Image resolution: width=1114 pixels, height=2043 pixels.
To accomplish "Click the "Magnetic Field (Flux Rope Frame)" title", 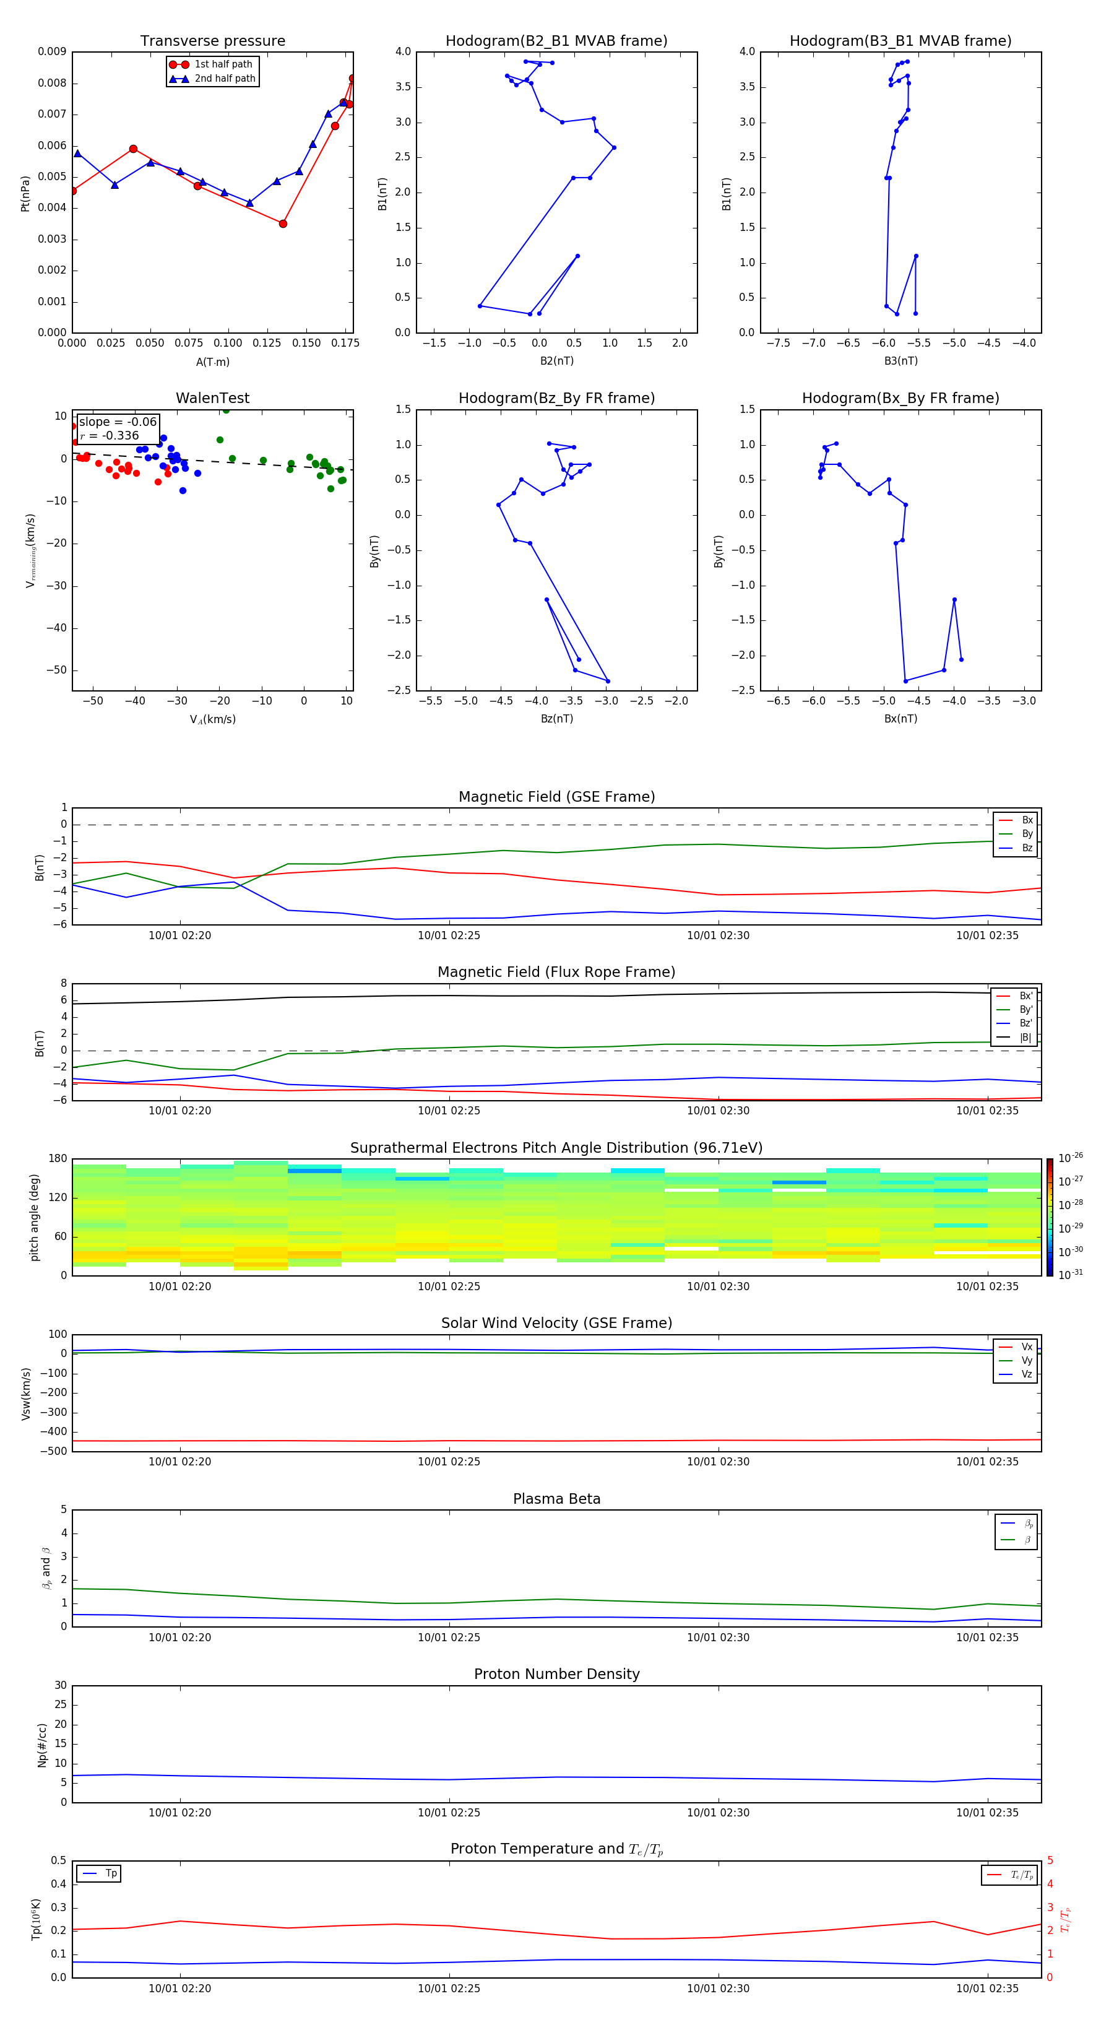I will [x=556, y=973].
